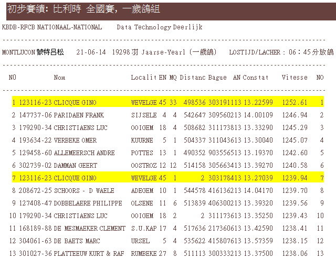The width and height of the screenshot is (336, 259).
Task: Click the DAMMAN GEERT entry
Action: pyautogui.click(x=74, y=165)
